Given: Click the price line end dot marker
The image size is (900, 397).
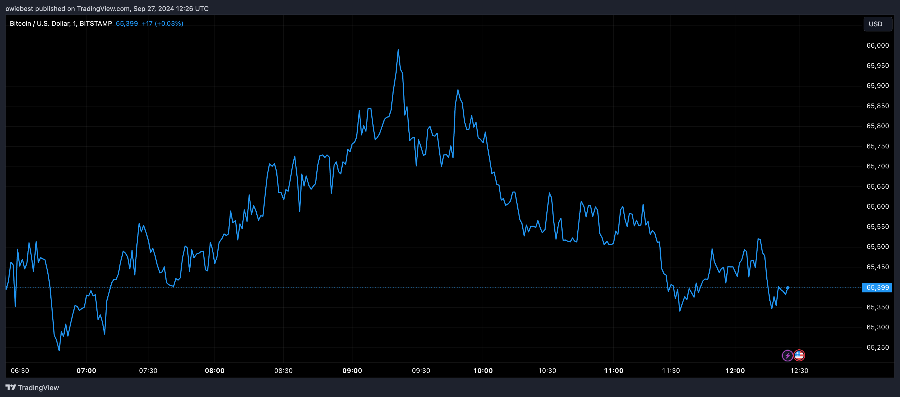Looking at the screenshot, I should 787,288.
